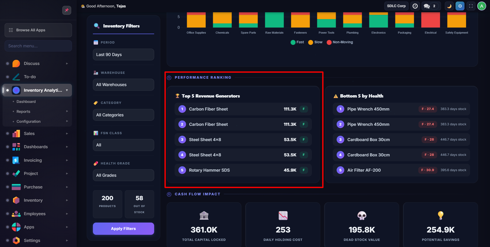Toggle the Fast legend series
The height and width of the screenshot is (247, 490).
point(297,42)
